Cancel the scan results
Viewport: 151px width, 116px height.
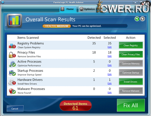pos(15,108)
